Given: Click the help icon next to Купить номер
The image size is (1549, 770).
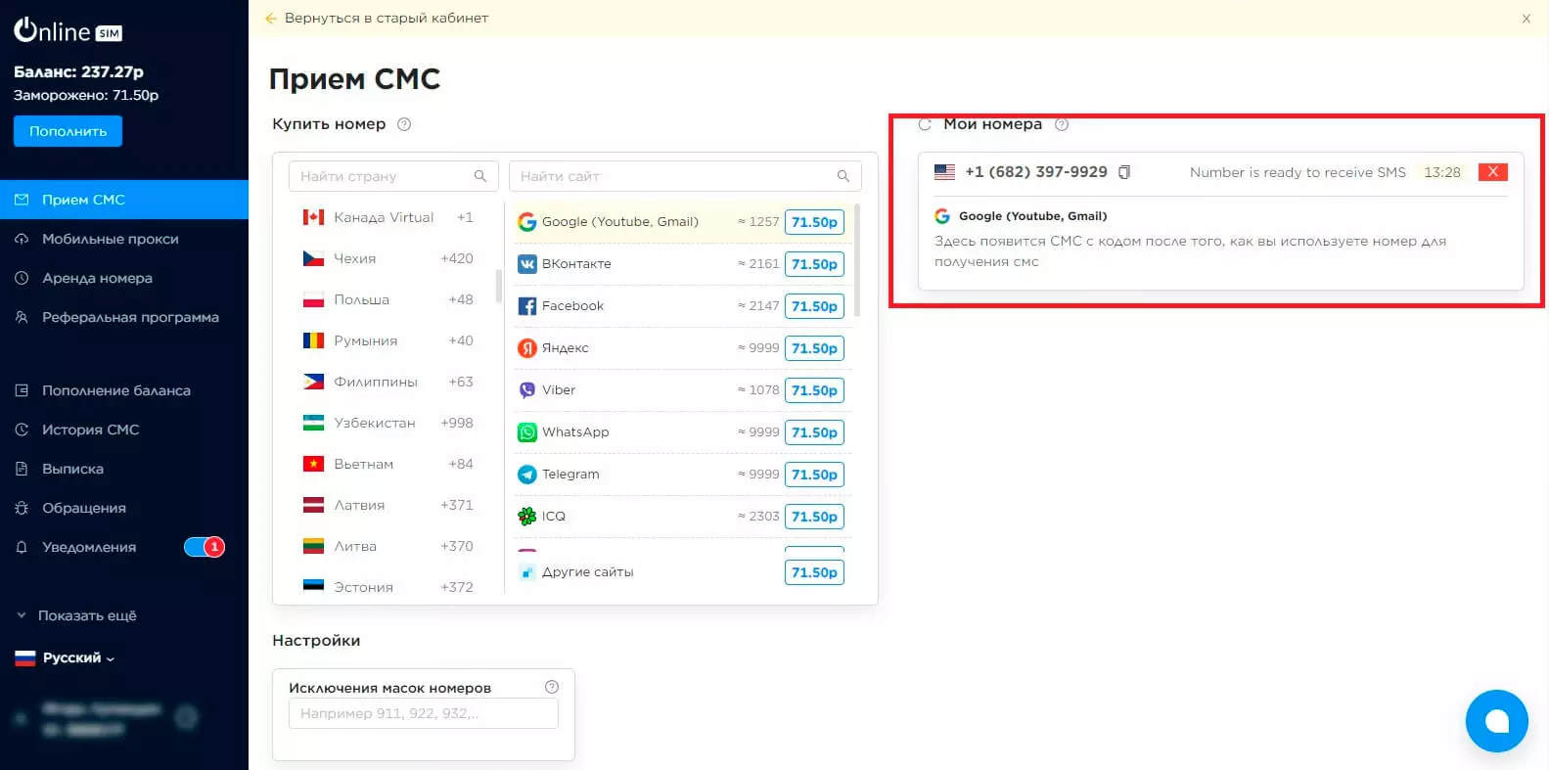Looking at the screenshot, I should coord(404,124).
